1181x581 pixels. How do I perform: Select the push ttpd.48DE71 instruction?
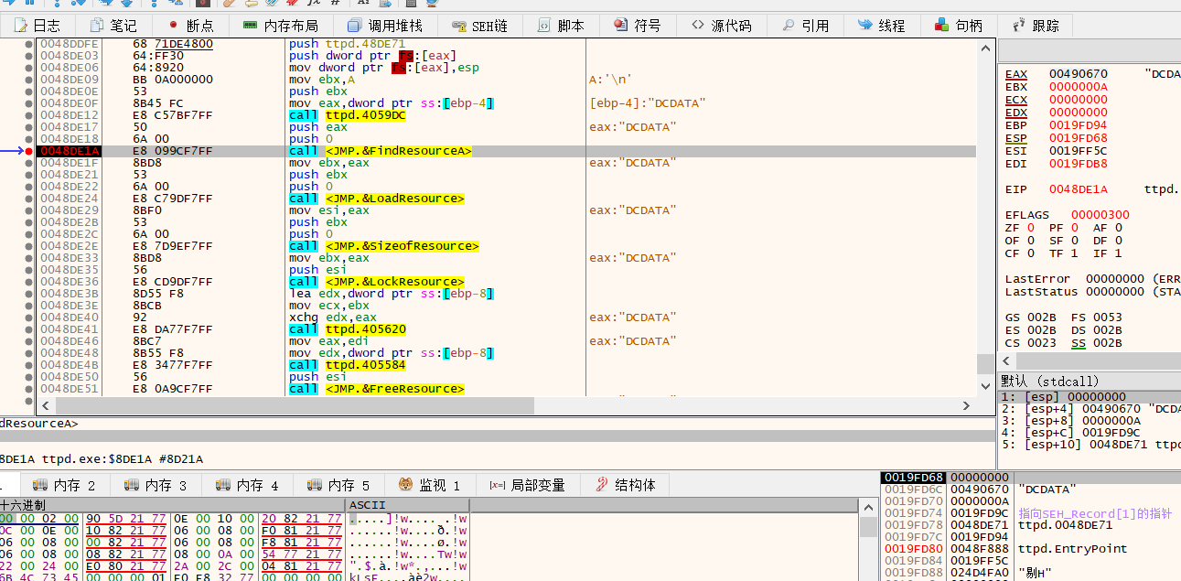tap(348, 44)
